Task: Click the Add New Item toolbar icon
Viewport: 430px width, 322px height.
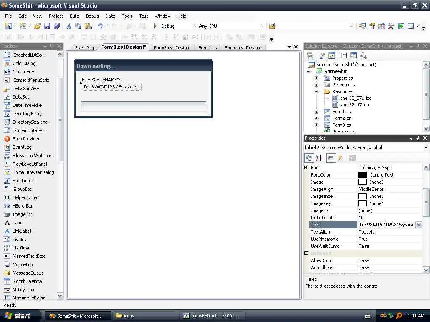Action: pos(24,26)
